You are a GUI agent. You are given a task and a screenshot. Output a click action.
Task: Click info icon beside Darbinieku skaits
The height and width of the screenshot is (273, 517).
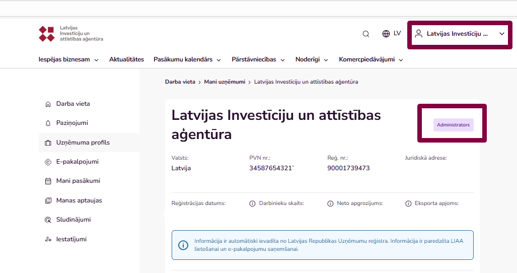253,203
